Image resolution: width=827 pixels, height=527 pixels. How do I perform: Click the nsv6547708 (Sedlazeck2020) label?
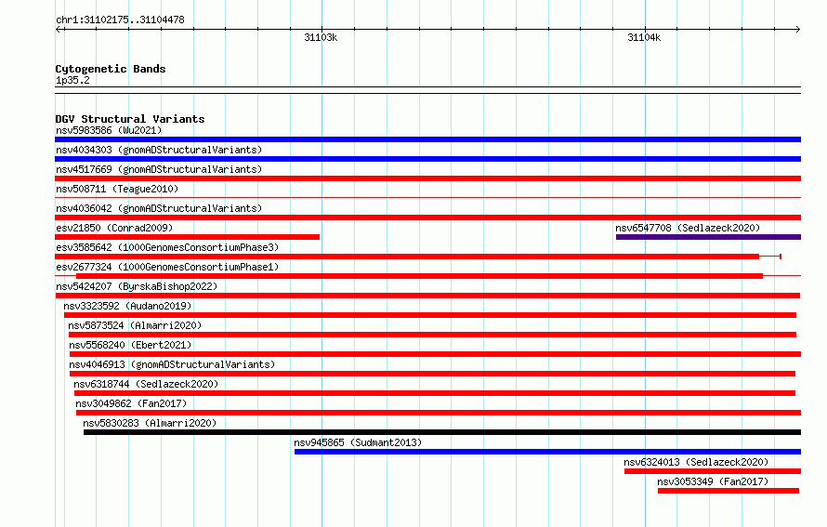point(688,228)
